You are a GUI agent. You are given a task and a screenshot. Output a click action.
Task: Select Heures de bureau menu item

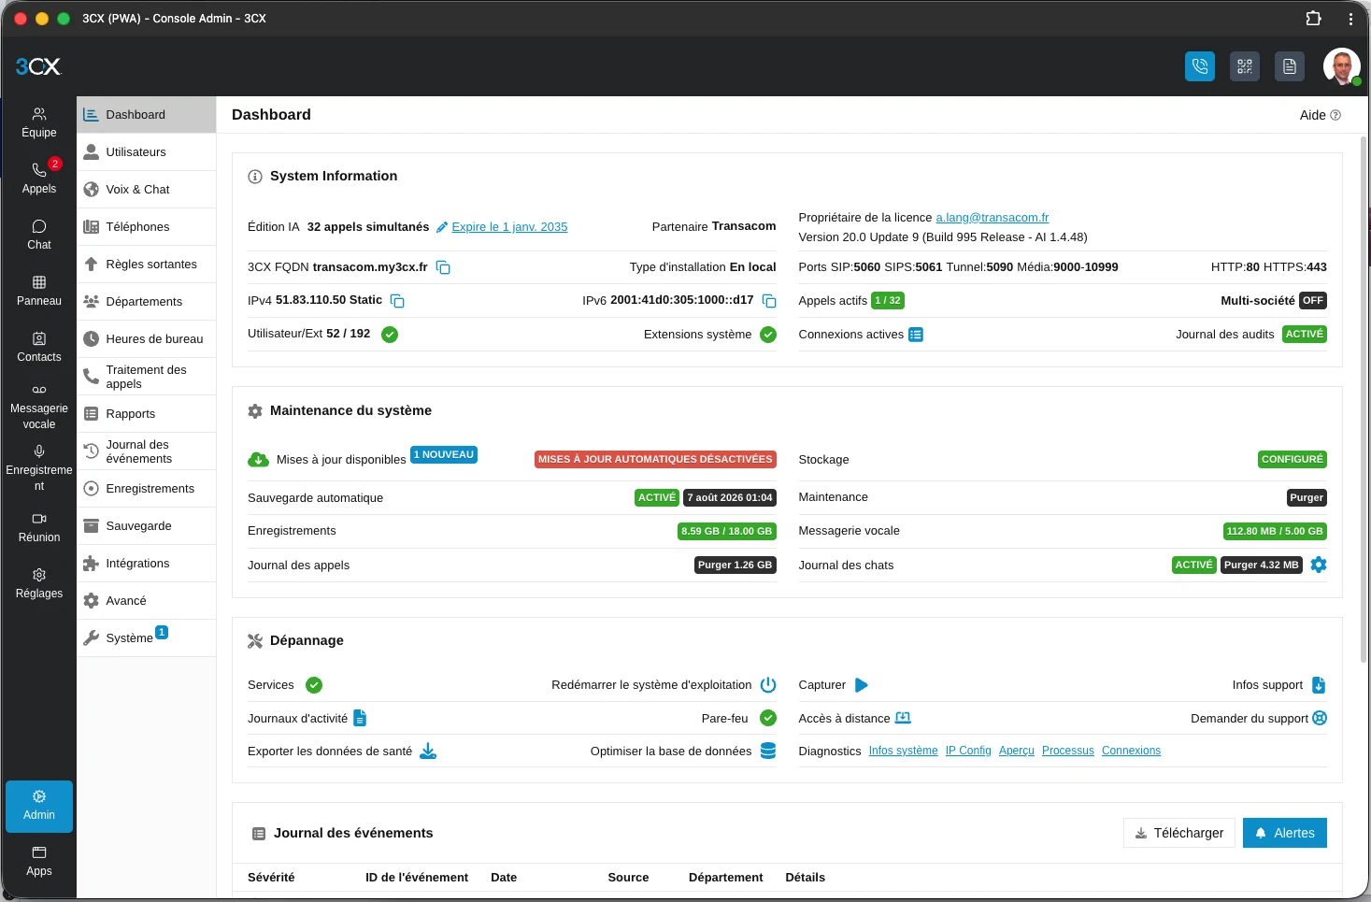pyautogui.click(x=146, y=339)
